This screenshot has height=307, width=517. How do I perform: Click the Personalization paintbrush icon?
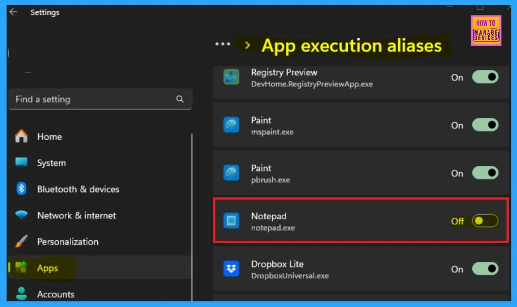pyautogui.click(x=22, y=241)
